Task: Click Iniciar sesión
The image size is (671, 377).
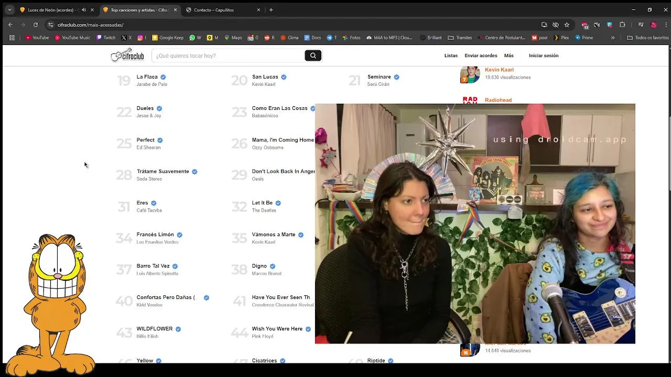Action: click(544, 56)
